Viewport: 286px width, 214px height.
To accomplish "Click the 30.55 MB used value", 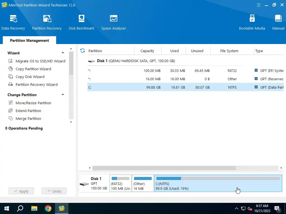I will (177, 70).
